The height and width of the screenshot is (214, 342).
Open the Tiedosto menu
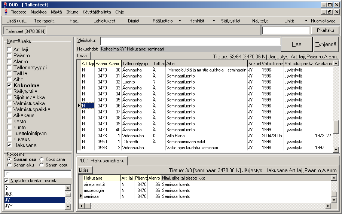coord(19,12)
